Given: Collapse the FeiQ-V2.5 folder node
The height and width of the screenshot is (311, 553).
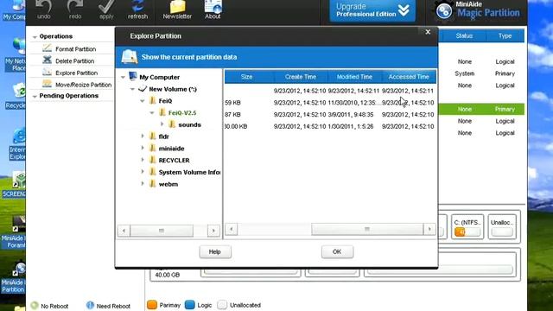Looking at the screenshot, I should coord(152,113).
